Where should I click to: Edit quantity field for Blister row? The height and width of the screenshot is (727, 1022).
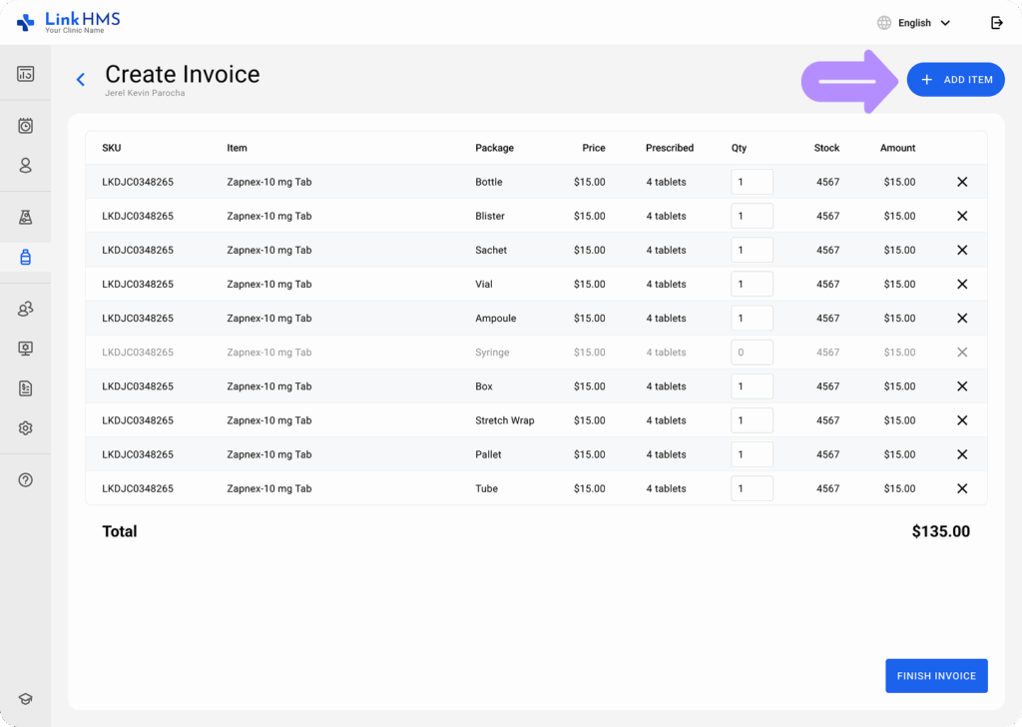point(752,216)
